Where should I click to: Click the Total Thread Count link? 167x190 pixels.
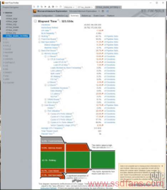click(x=50, y=131)
